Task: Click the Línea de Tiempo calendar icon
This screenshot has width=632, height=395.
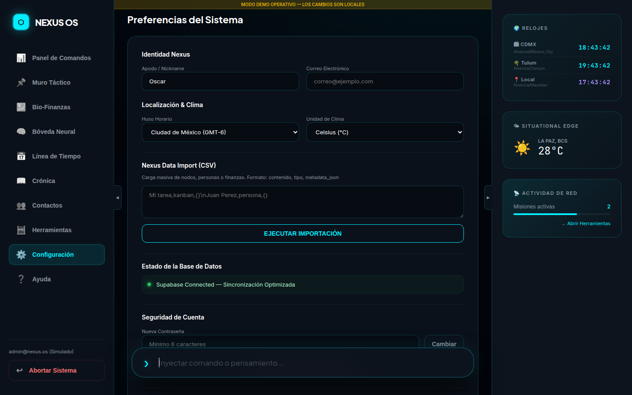Action: tap(21, 156)
